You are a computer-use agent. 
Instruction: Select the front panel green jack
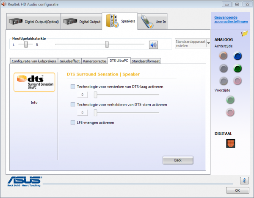pos(231,100)
